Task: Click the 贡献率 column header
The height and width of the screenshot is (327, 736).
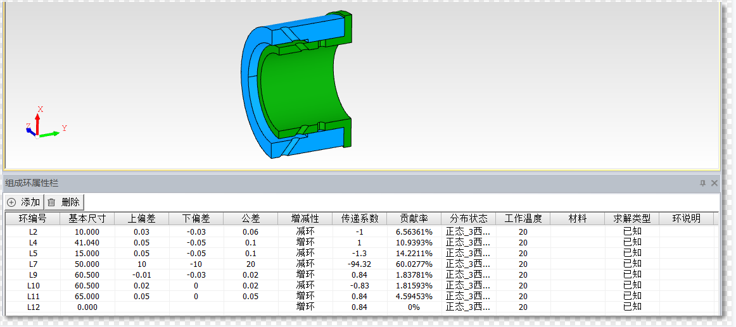Action: coord(414,219)
